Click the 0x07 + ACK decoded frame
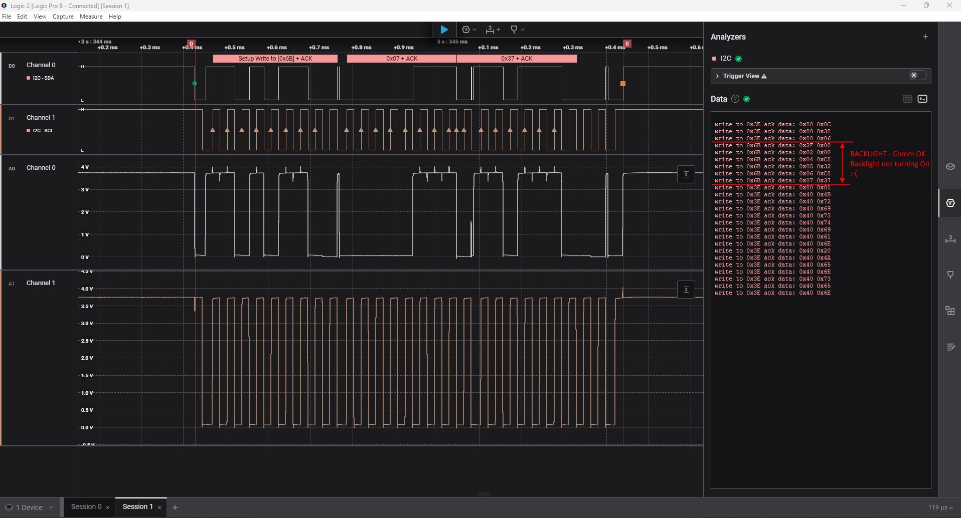The image size is (961, 518). click(x=401, y=59)
